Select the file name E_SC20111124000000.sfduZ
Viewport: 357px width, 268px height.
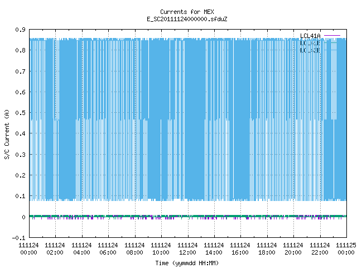point(187,19)
